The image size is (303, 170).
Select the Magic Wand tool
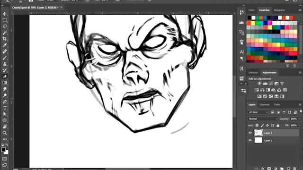pos(5,33)
